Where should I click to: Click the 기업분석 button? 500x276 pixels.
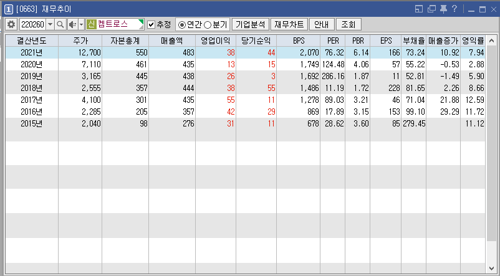point(251,24)
